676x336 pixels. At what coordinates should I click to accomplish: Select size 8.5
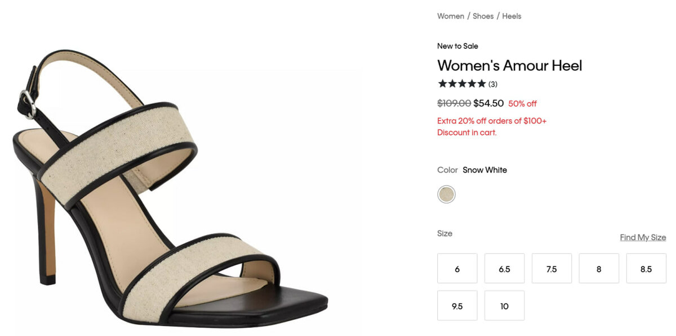[646, 269]
